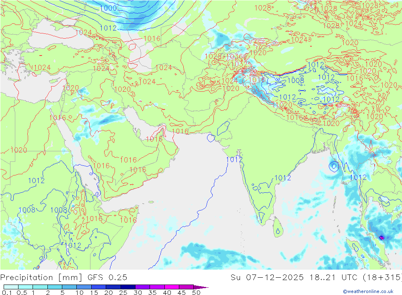Click the '35' legend value

coord(152,293)
